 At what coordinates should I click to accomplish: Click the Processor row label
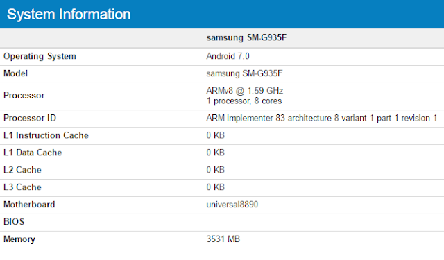coord(24,96)
